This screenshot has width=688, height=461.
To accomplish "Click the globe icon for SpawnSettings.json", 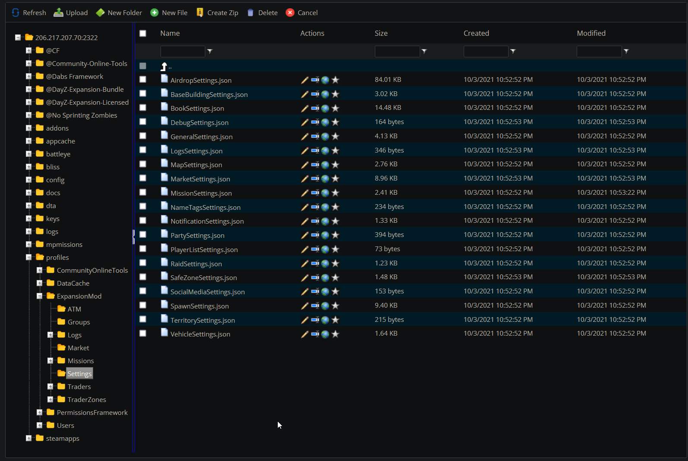I will click(325, 305).
